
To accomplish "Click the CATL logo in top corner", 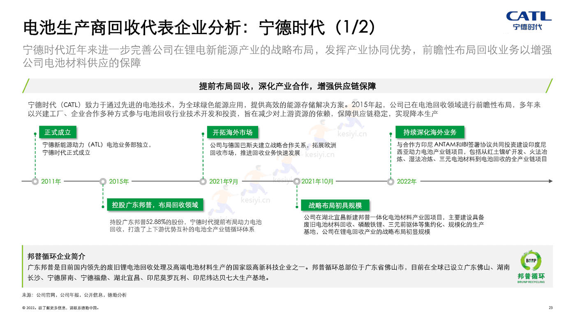I will pos(529,21).
